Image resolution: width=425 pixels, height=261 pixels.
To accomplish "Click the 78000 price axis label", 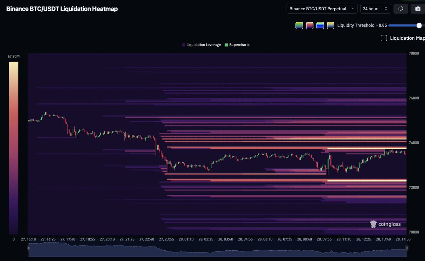I will point(414,53).
